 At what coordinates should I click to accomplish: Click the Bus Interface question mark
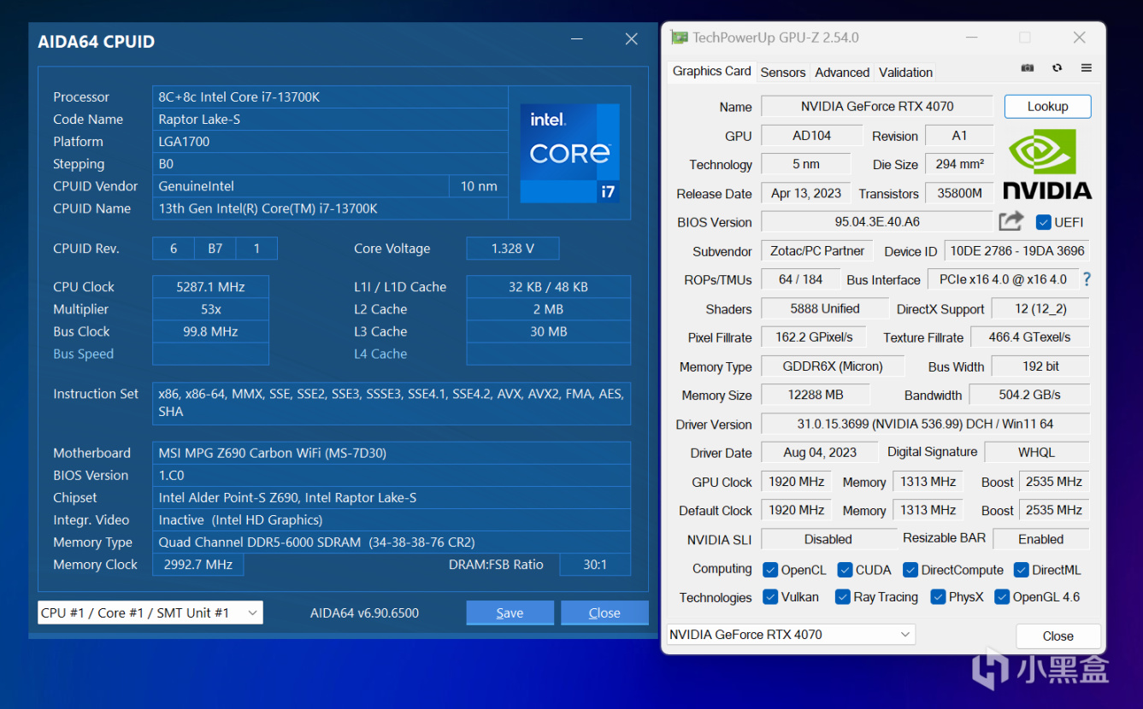(1087, 279)
